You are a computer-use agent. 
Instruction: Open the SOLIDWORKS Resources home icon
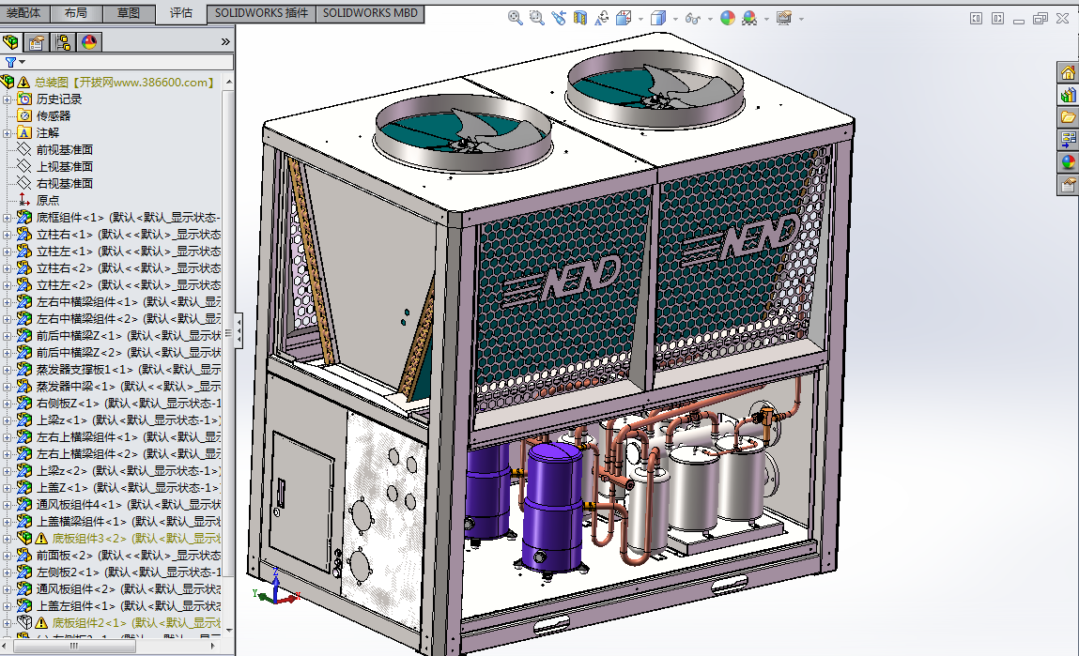[1068, 72]
